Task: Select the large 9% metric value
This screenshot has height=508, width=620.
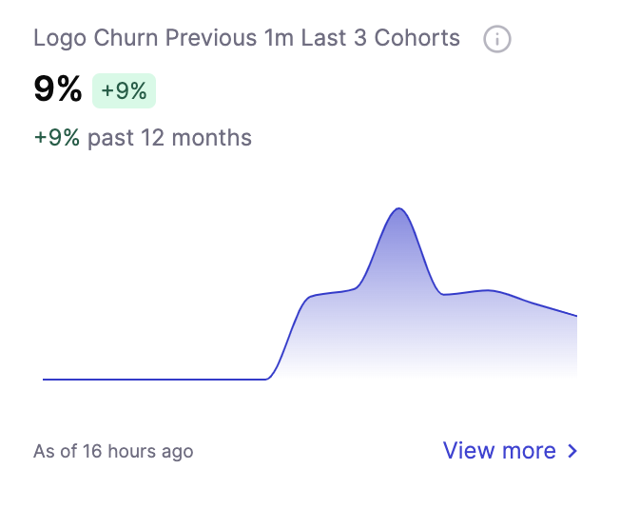Action: click(x=58, y=89)
